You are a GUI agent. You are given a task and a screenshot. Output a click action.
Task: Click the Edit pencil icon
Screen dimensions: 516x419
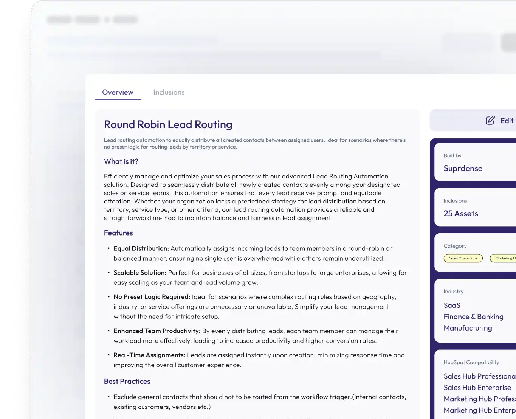click(490, 120)
